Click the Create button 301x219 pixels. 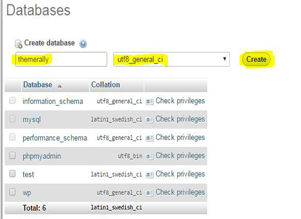(256, 59)
